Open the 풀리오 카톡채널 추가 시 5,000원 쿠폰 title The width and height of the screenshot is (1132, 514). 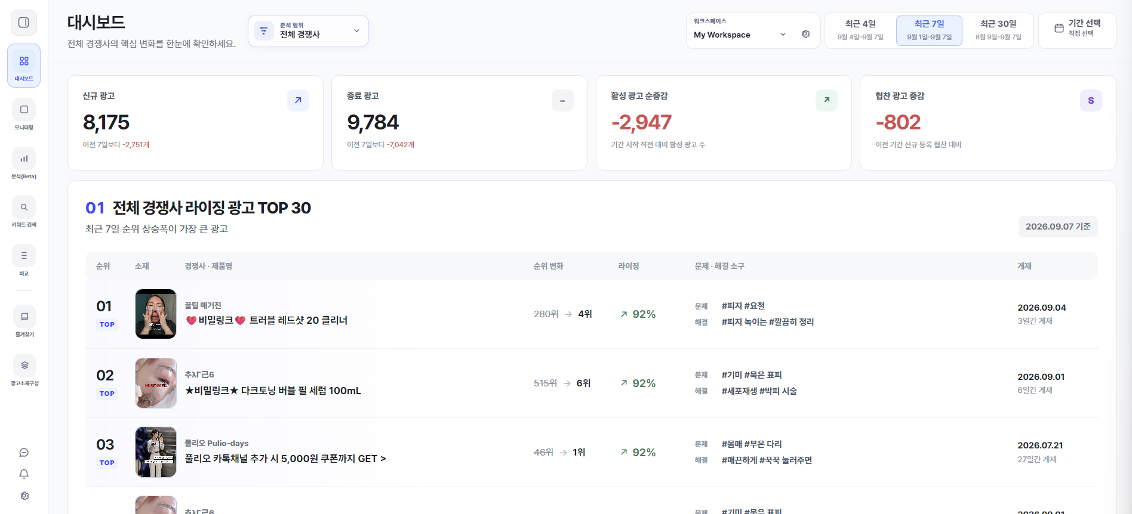pyautogui.click(x=285, y=459)
